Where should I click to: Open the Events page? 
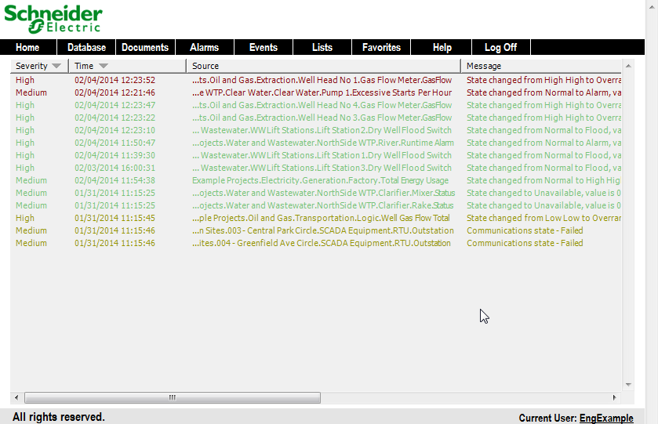click(x=263, y=48)
